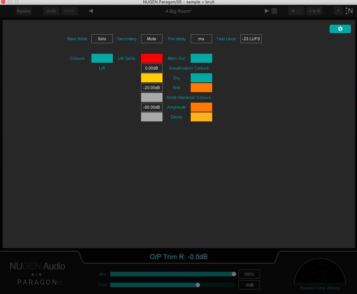
Task: Click the NUGEN N logo icon
Action: 349,11
